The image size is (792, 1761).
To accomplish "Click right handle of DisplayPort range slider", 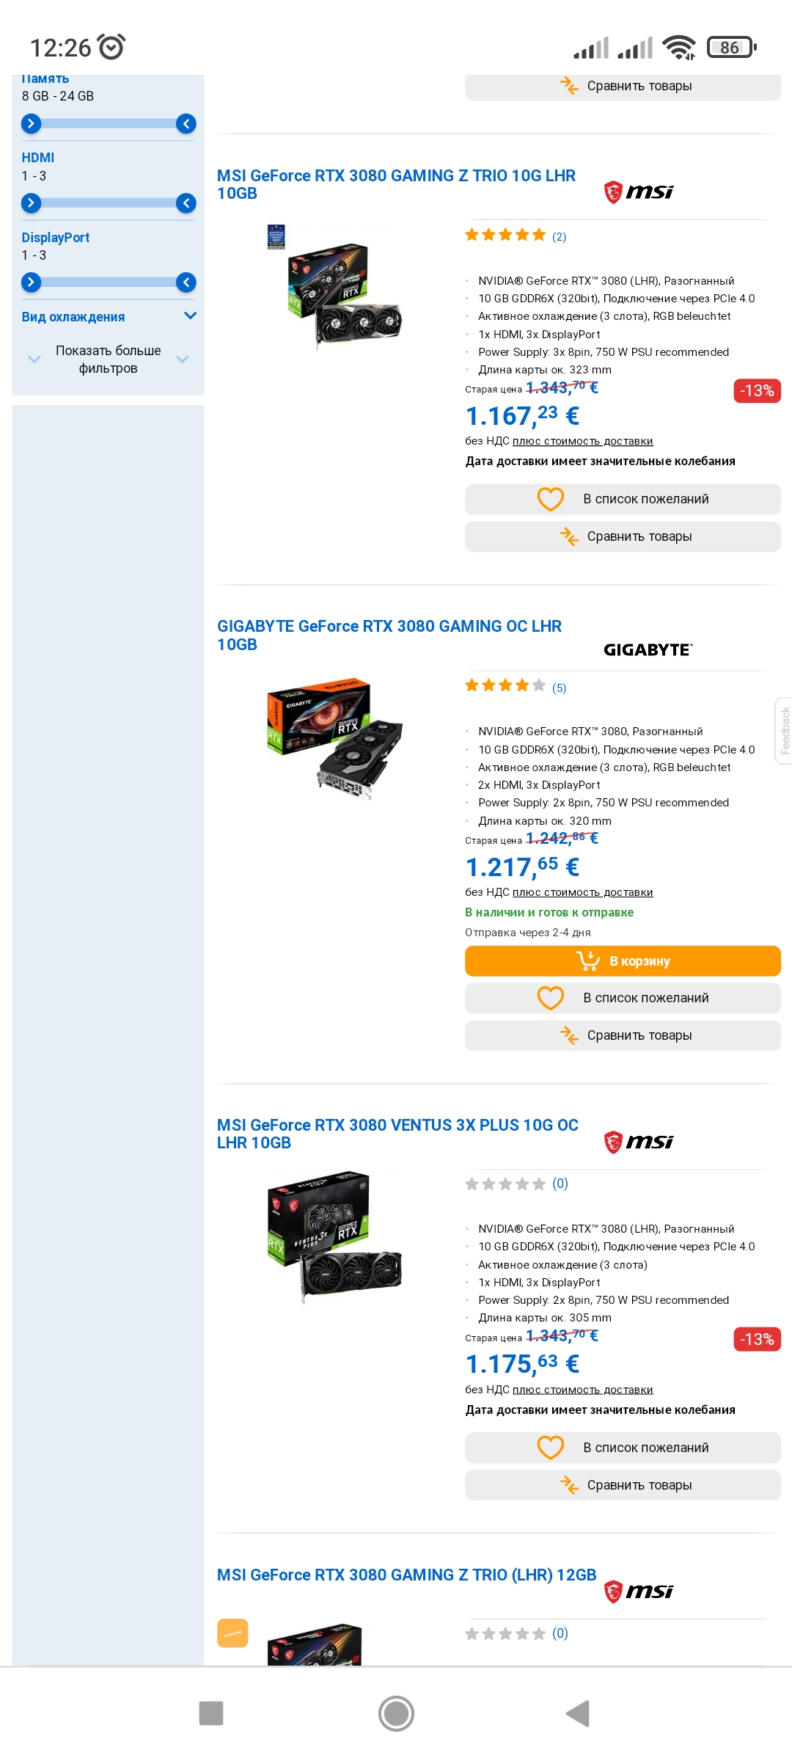I will pos(186,282).
